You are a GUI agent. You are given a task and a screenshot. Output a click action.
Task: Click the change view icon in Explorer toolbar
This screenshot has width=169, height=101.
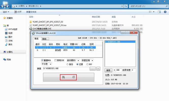(x=150, y=12)
